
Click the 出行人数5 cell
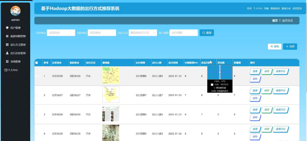pyautogui.click(x=157, y=133)
